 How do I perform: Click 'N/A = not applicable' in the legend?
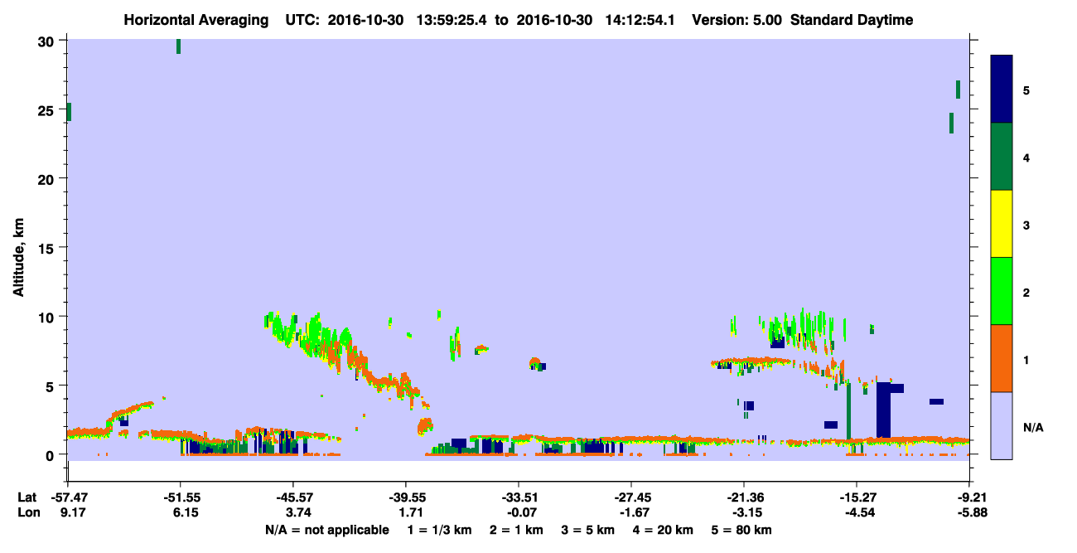point(326,530)
